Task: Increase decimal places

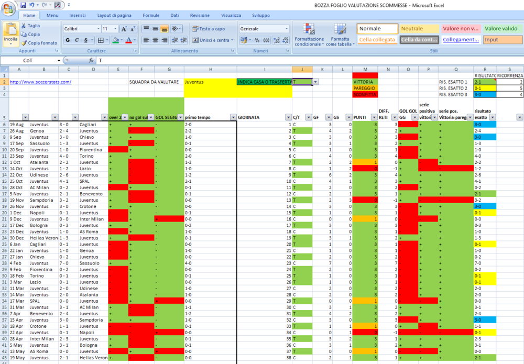Action: [x=276, y=40]
